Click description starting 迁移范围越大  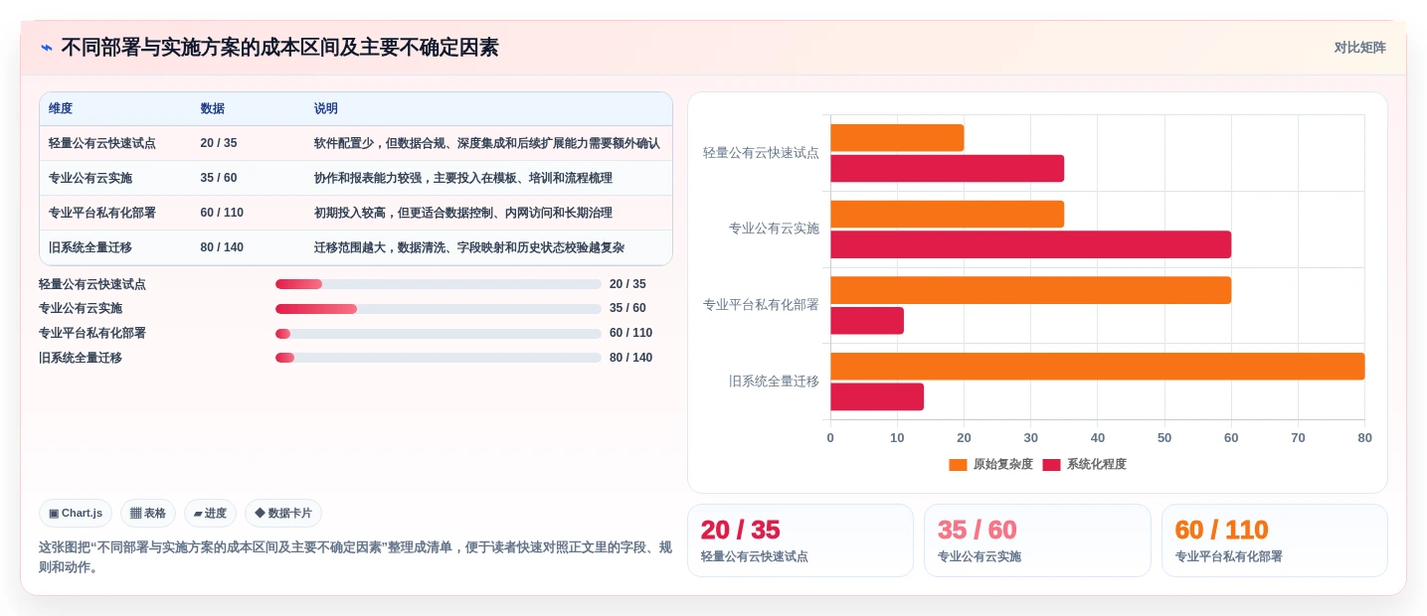(469, 247)
